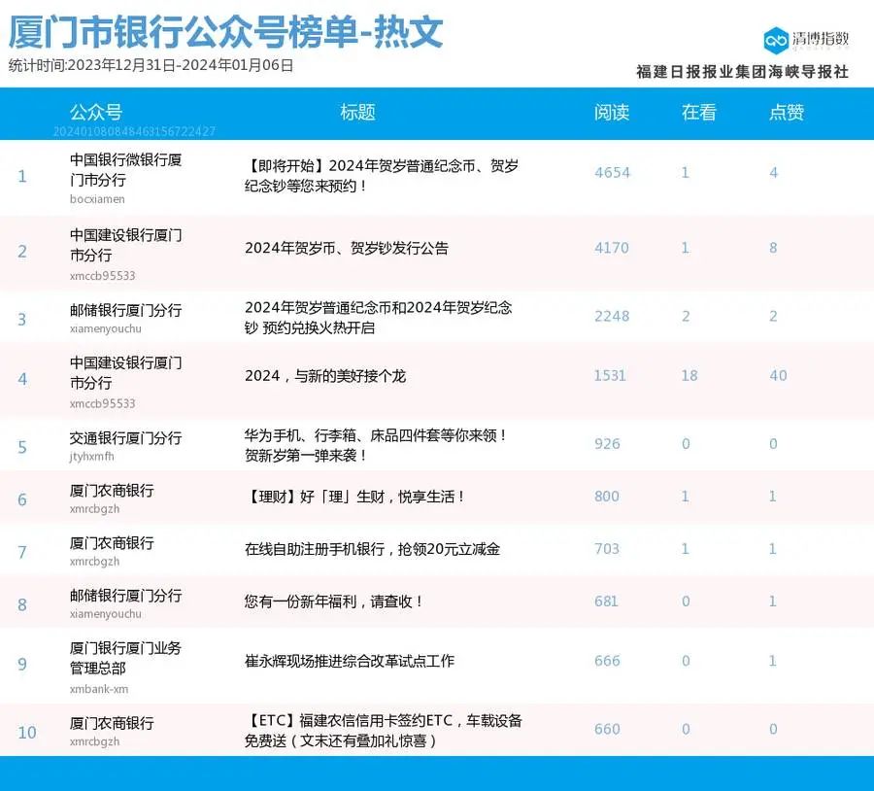
Task: Select 厦门农商银行 in rank 6 row
Action: pyautogui.click(x=112, y=491)
